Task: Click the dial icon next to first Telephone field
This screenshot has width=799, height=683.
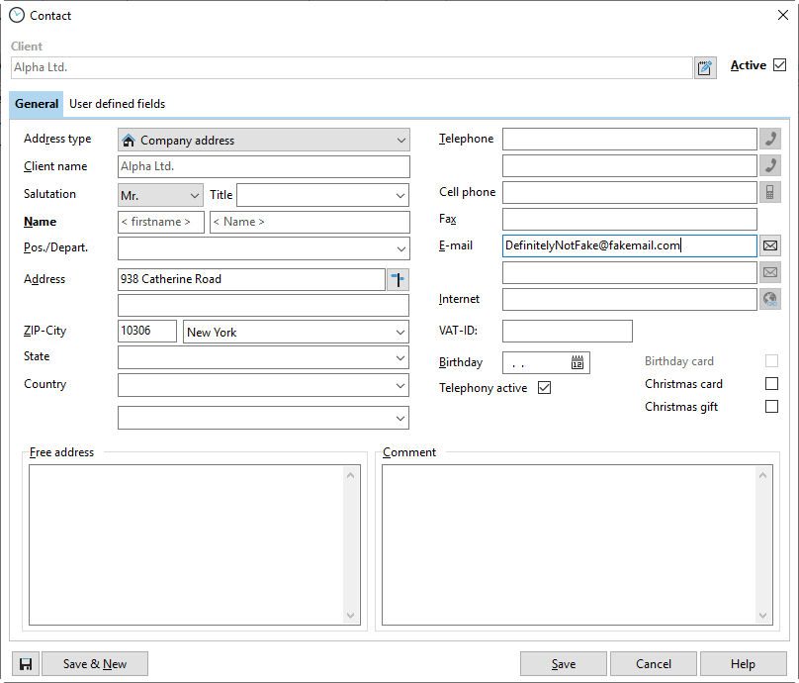Action: (770, 140)
